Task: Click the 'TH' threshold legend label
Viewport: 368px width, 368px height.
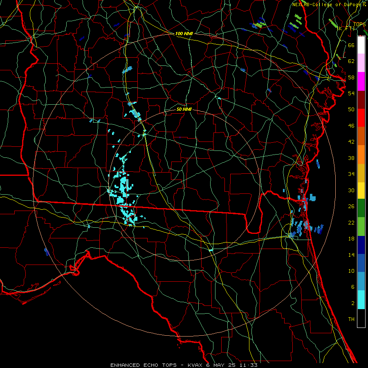Action: [x=351, y=319]
